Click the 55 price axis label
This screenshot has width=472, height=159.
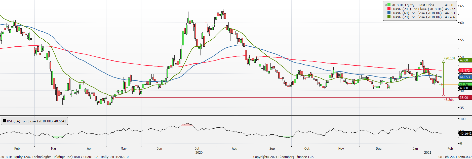462,40
